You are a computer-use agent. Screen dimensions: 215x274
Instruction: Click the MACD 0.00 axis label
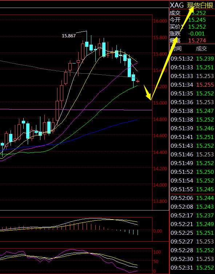(158, 231)
